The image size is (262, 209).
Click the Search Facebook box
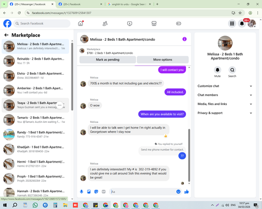pyautogui.click(x=42, y=24)
